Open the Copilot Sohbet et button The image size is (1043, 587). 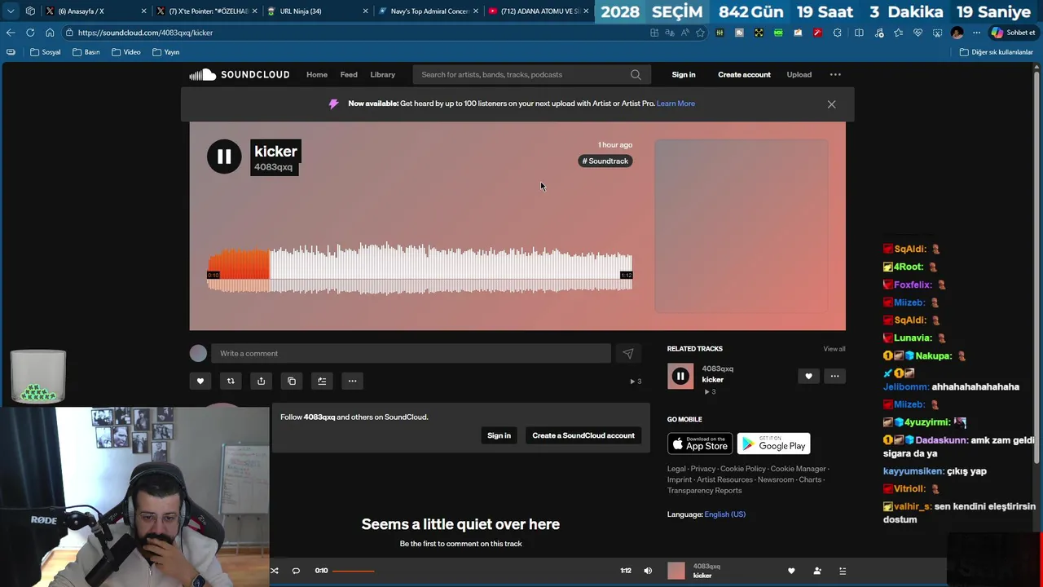click(1013, 33)
